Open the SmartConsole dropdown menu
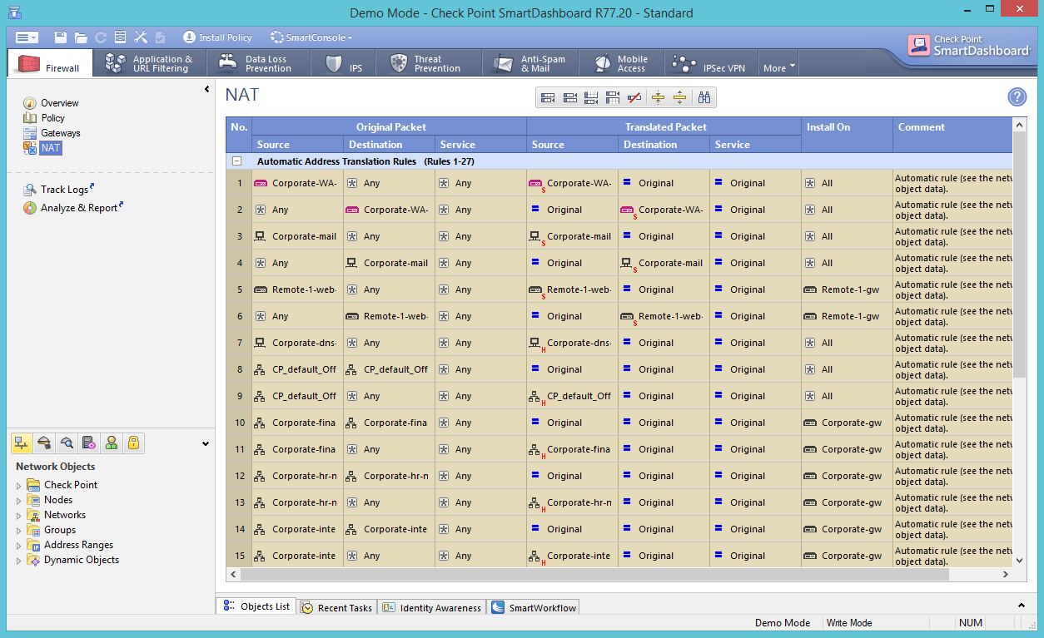 pyautogui.click(x=311, y=37)
